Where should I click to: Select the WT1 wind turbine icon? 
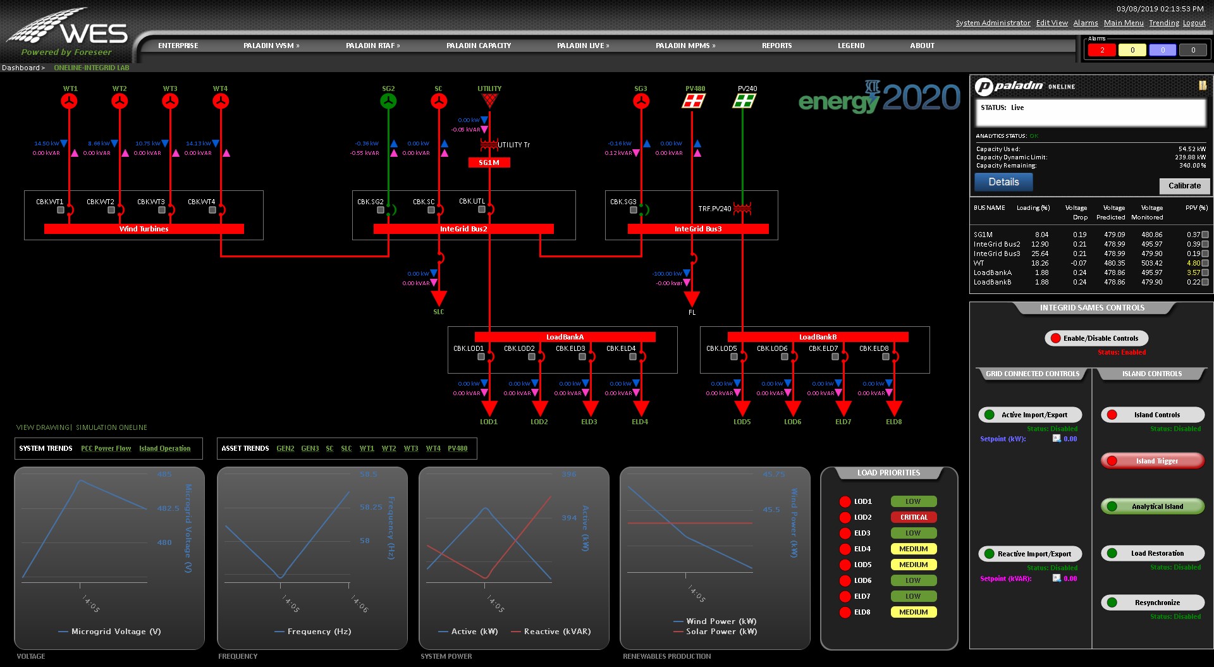coord(70,101)
